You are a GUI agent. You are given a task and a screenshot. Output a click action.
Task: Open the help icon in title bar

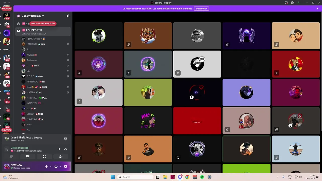(292, 3)
